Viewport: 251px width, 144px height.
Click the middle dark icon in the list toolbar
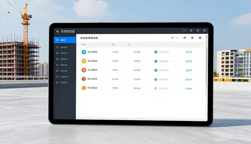click(192, 38)
